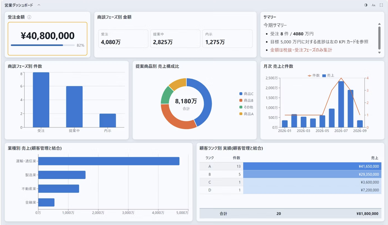
Task: Click the ¥29,350,000 sales cell
Action: (312, 174)
